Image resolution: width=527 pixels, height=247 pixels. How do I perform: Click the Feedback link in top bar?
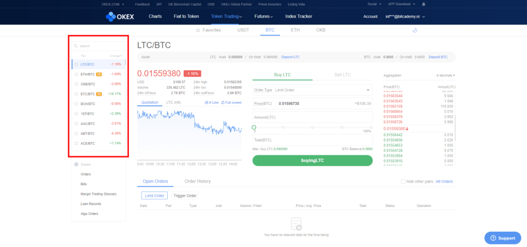142,4
